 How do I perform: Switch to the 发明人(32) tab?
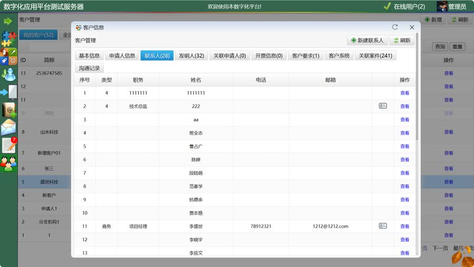(x=191, y=56)
